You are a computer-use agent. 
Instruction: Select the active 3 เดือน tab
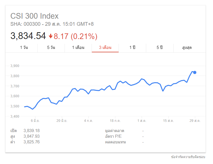[x=105, y=48]
